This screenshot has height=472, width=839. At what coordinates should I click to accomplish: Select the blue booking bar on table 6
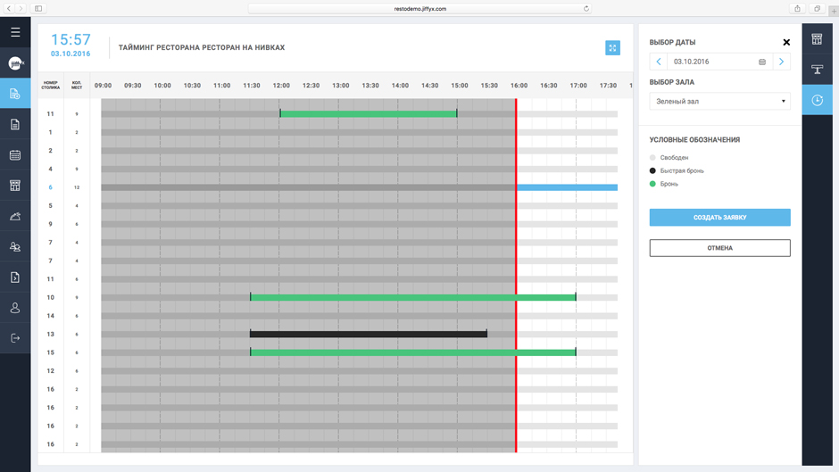(567, 187)
